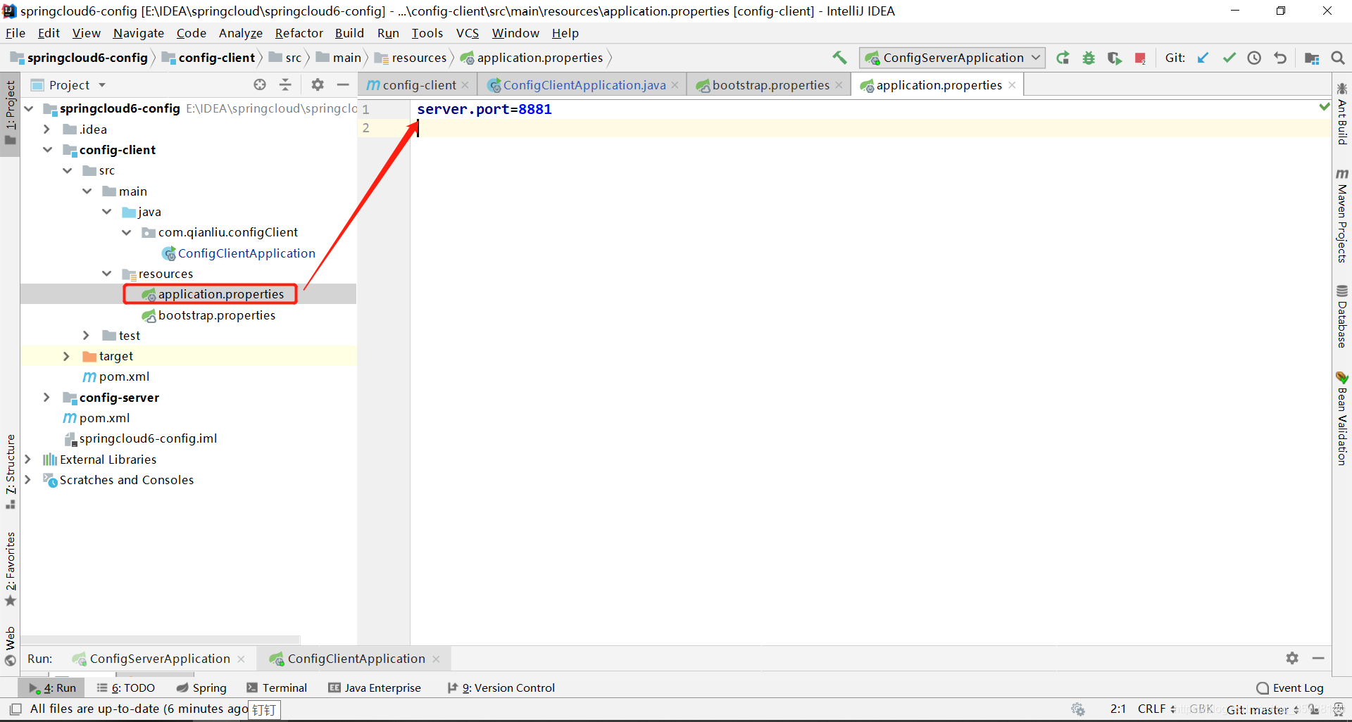Stop the running application (red square)
The image size is (1352, 722).
click(1140, 58)
